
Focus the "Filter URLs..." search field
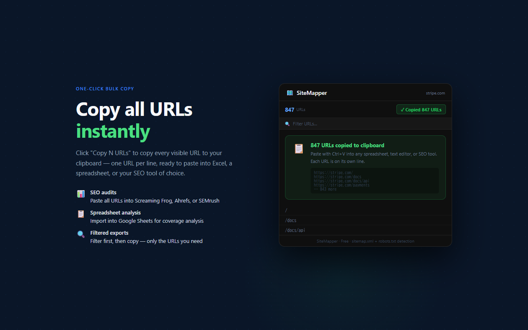(x=365, y=124)
